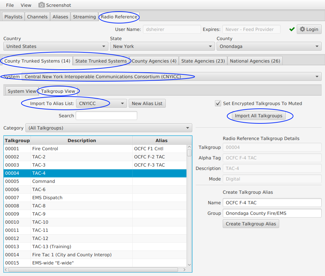The height and width of the screenshot is (276, 325).
Task: Open the Category dropdown showing All Talkgroups
Action: (109, 128)
